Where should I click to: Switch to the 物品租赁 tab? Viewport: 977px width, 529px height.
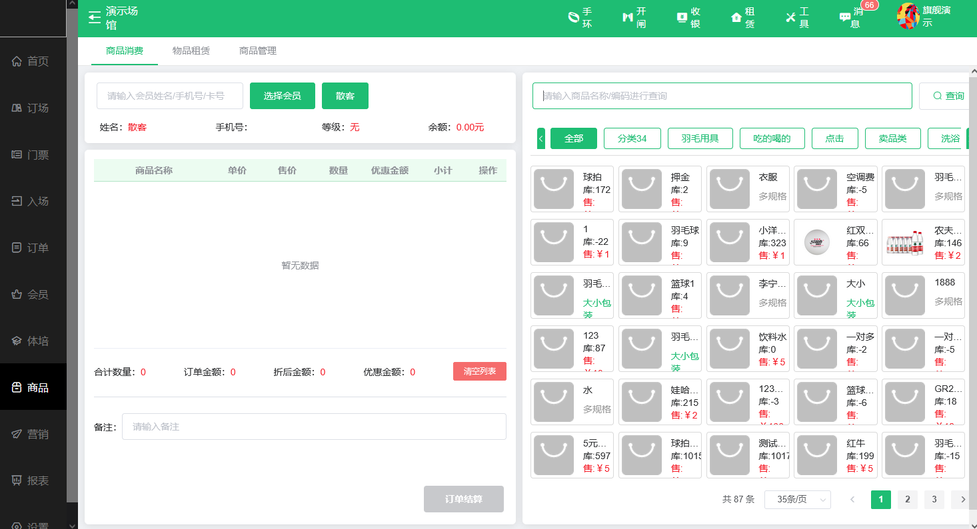coord(191,51)
